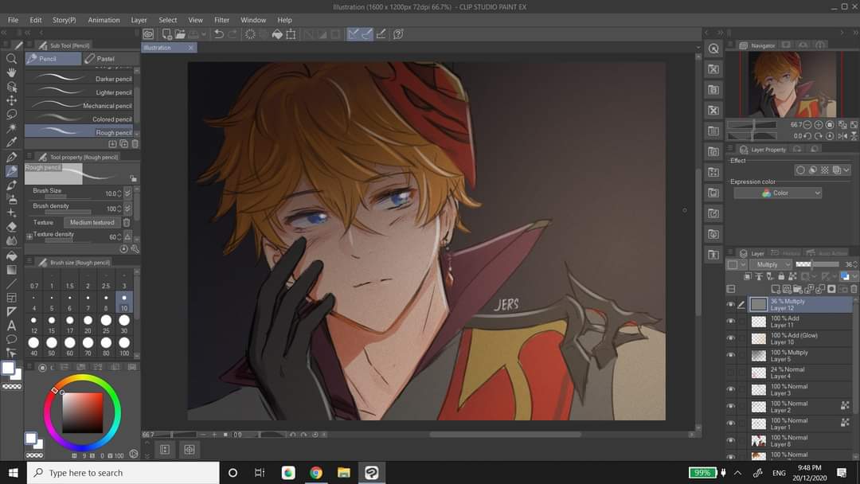The image size is (860, 484).
Task: Click the Redo arrow in command bar
Action: (233, 34)
